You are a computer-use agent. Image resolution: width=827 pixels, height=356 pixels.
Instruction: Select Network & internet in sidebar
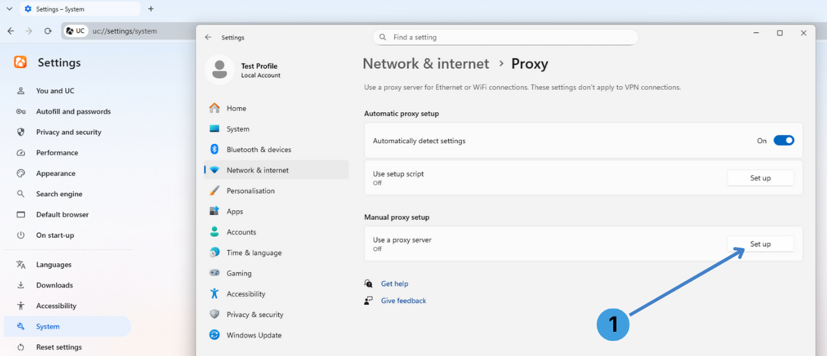[x=276, y=170]
